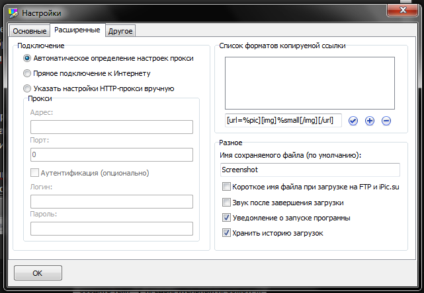Click the Имя сохраняемого файла label

pyautogui.click(x=290, y=155)
